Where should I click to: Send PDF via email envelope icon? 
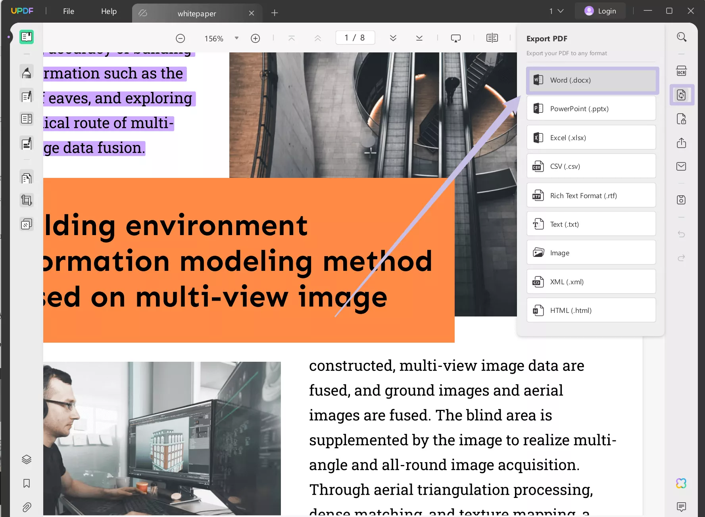[681, 166]
